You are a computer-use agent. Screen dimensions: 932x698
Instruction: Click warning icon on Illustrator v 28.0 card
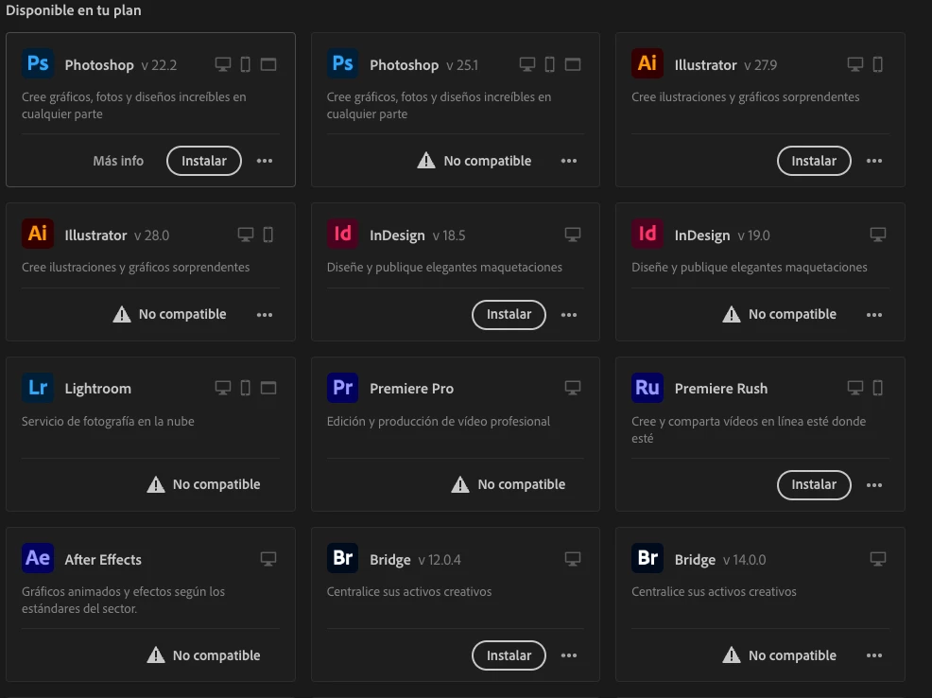122,314
